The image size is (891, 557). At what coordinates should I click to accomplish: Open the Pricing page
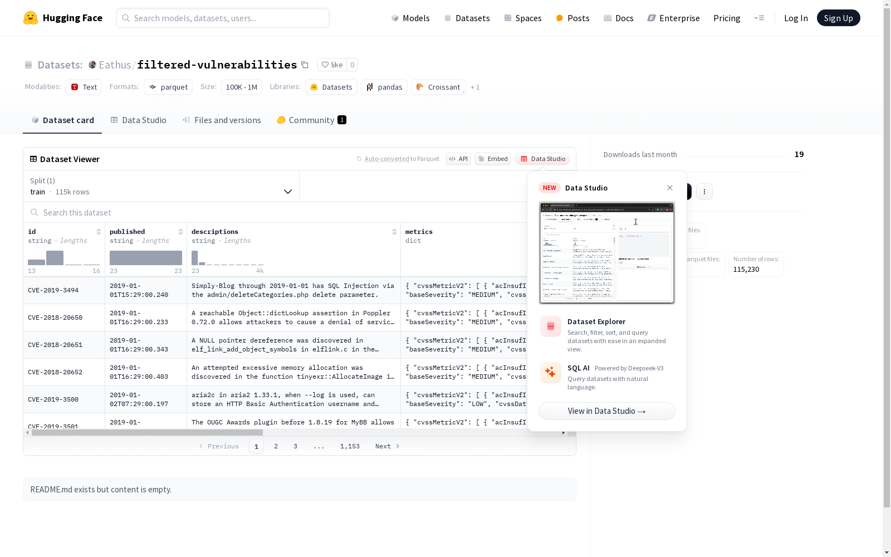click(727, 18)
